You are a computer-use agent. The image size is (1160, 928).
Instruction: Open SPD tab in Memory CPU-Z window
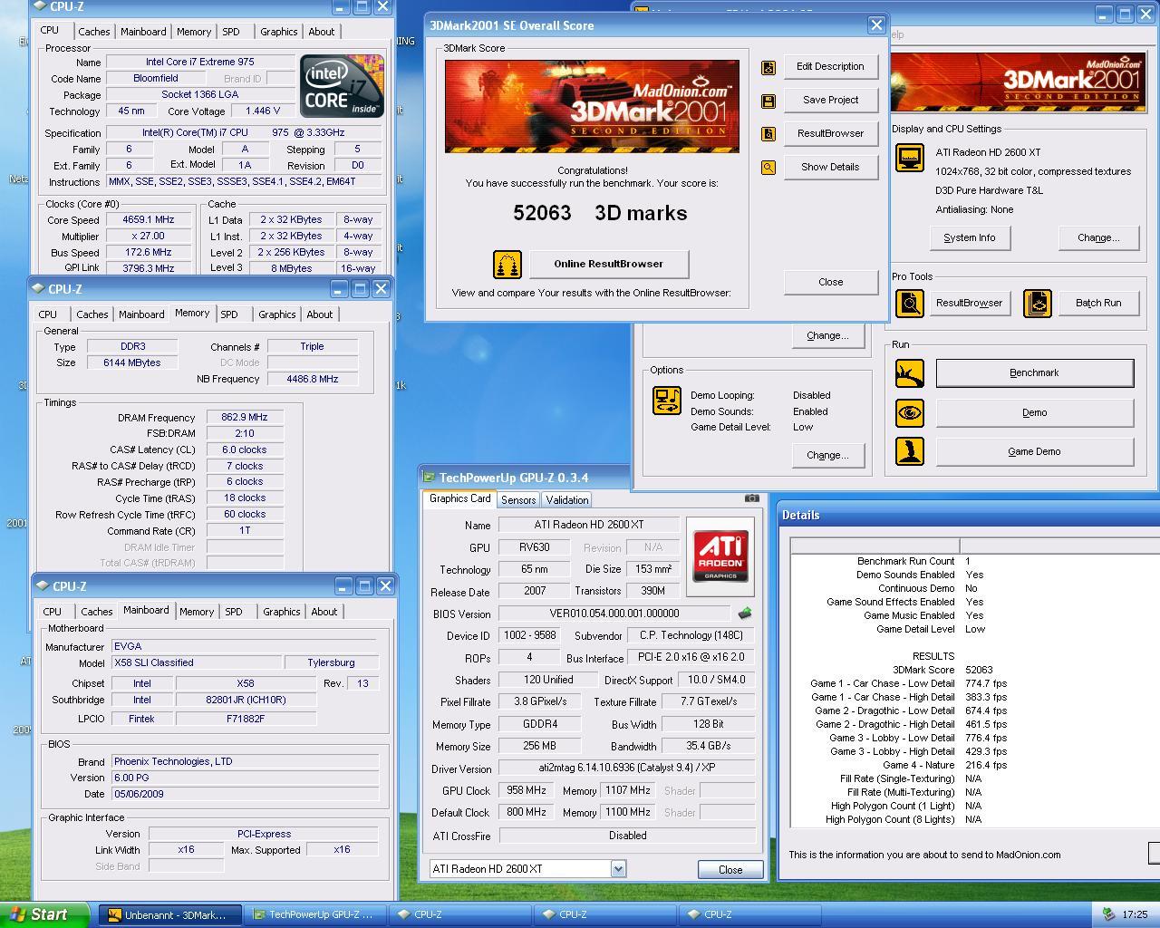(229, 314)
